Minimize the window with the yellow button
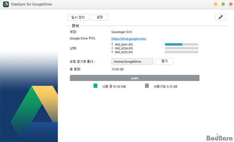Viewport: 234px width, 142px height. (x=216, y=4)
